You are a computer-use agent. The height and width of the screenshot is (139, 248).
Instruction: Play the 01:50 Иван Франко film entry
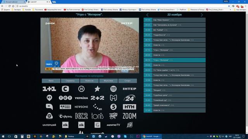tap(175, 20)
